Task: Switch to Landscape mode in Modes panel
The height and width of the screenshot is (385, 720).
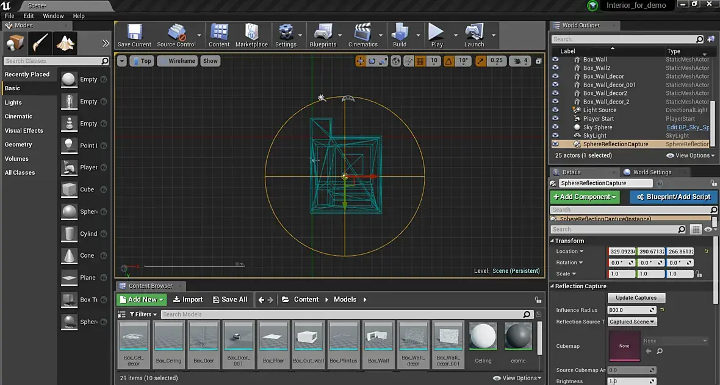Action: pos(65,43)
